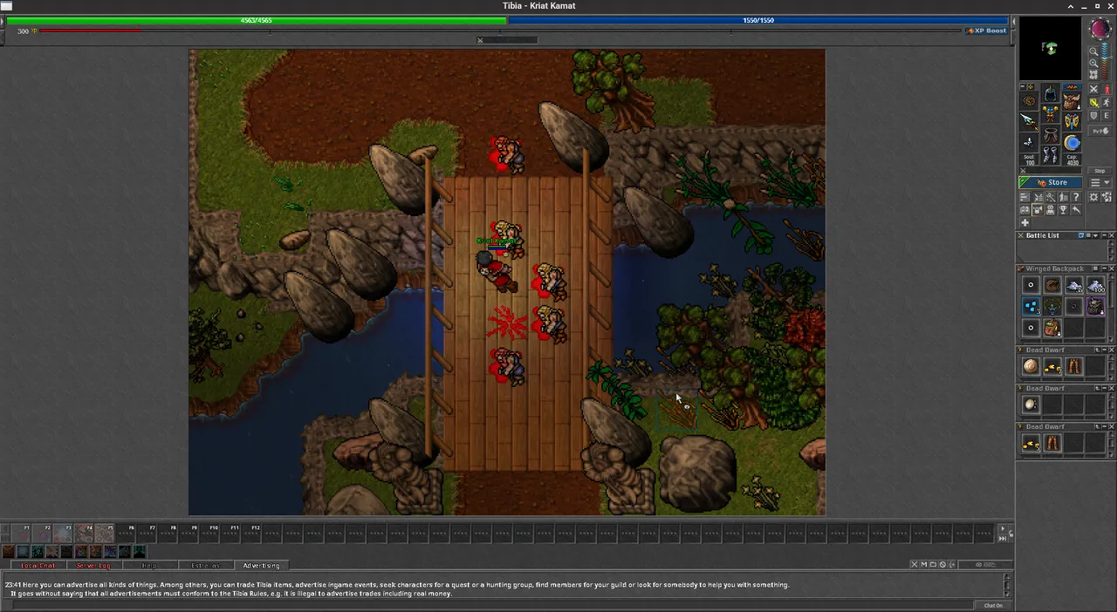Select balanced fight mode yellow sword

pyautogui.click(x=1093, y=102)
